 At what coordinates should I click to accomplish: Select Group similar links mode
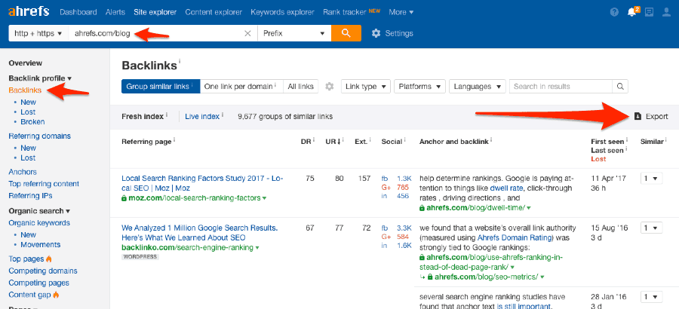(160, 87)
